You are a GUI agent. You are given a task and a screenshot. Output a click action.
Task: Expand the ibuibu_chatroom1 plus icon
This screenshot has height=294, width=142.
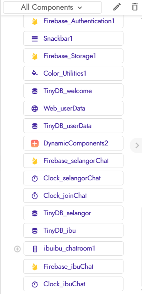[17, 249]
